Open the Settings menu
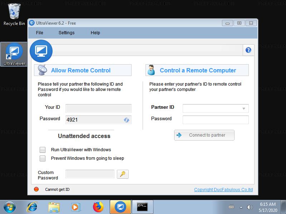The width and height of the screenshot is (286, 214). 66,32
